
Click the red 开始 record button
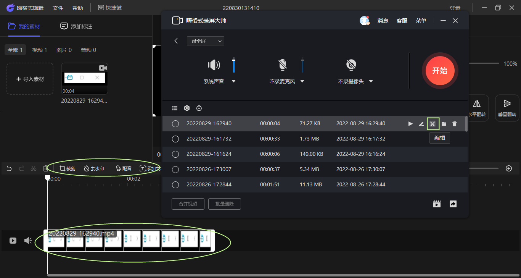(440, 71)
